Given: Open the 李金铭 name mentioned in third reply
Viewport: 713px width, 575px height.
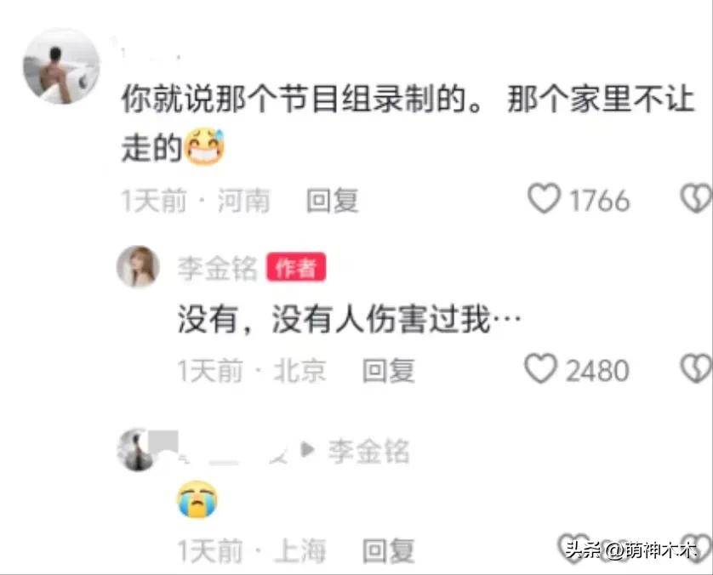Looking at the screenshot, I should tap(368, 451).
